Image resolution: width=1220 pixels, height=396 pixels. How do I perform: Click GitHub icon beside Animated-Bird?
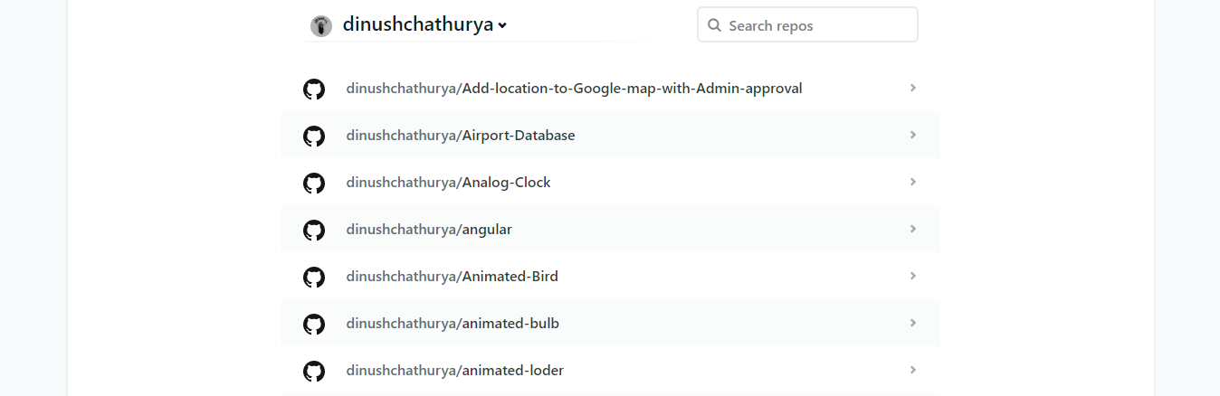point(313,277)
